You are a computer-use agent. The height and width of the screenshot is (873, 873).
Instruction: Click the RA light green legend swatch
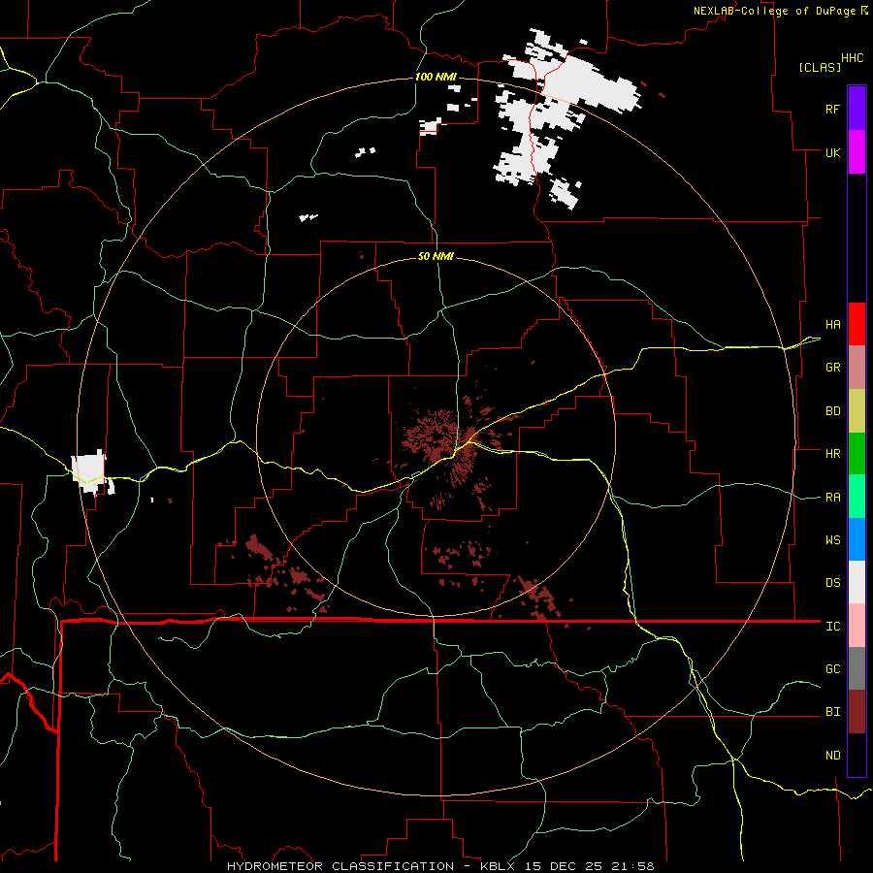[x=857, y=497]
